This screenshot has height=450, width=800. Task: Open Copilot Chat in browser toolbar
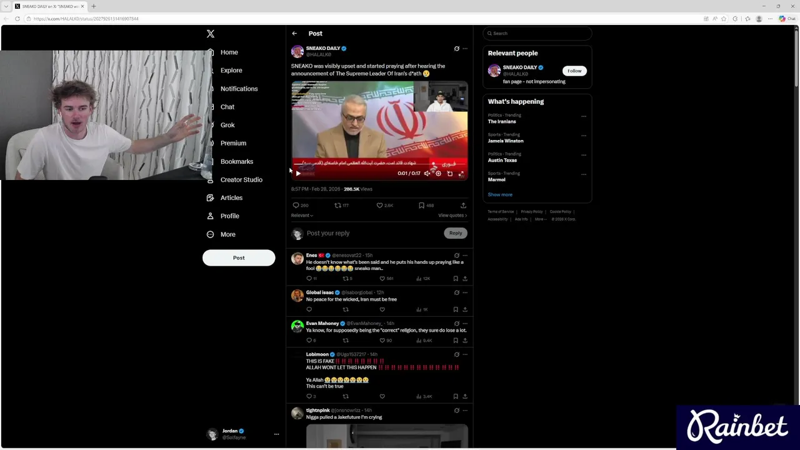(786, 19)
